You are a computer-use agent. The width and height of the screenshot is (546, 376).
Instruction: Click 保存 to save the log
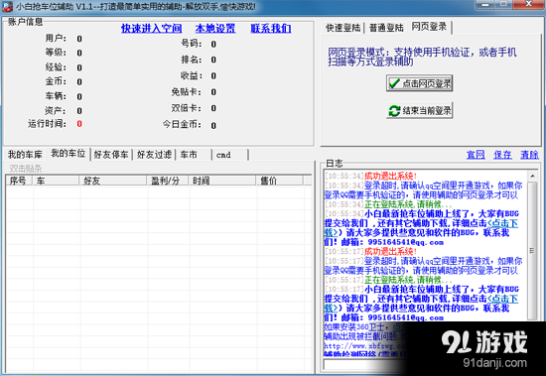click(502, 155)
